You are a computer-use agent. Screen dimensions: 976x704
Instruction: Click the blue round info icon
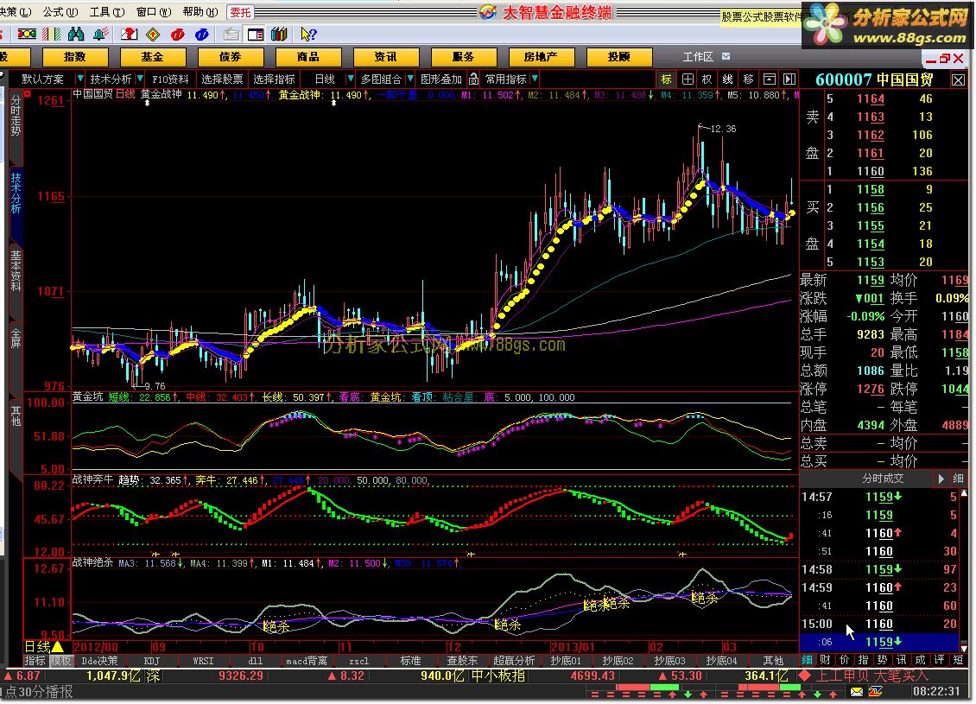(x=201, y=34)
